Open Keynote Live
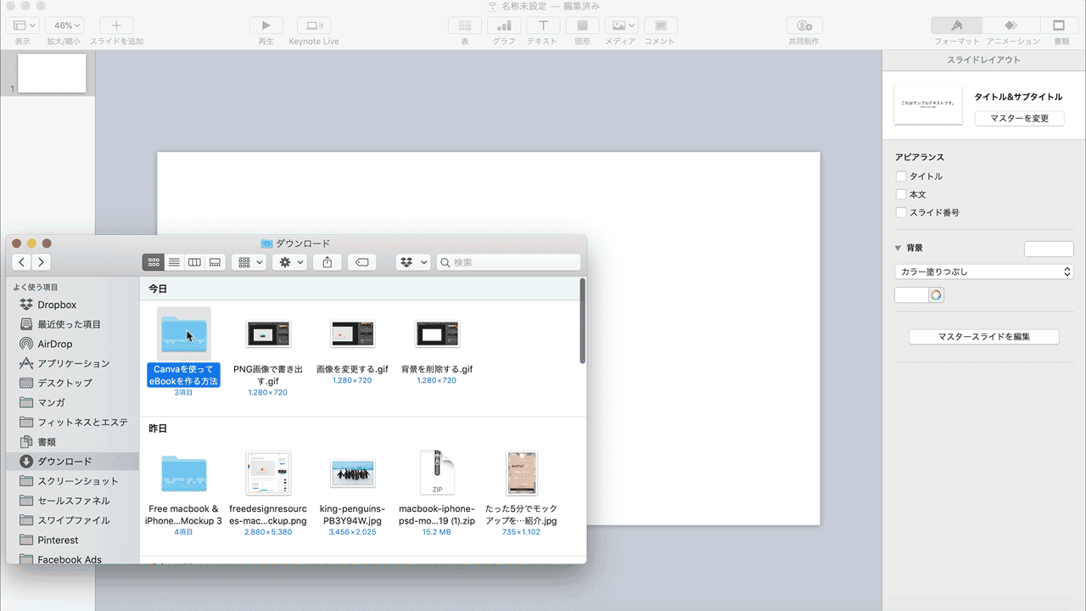 pyautogui.click(x=313, y=25)
